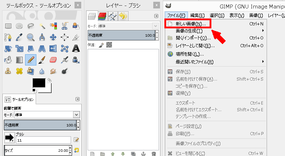Select the Ink tool
This screenshot has height=156, width=285.
click(x=76, y=60)
